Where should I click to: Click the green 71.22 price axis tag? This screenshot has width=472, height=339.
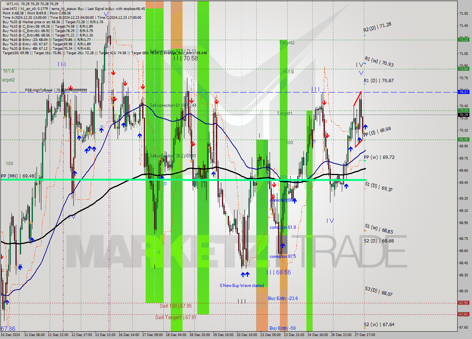pyautogui.click(x=464, y=39)
